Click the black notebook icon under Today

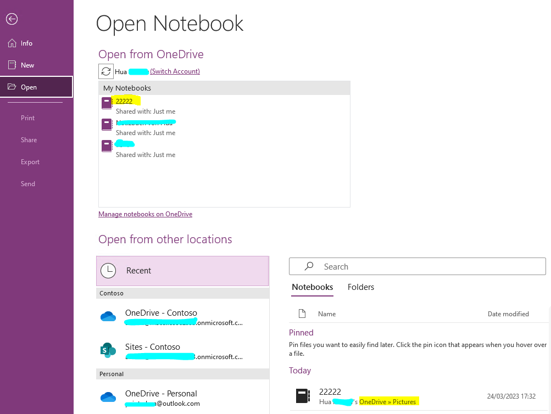point(303,396)
